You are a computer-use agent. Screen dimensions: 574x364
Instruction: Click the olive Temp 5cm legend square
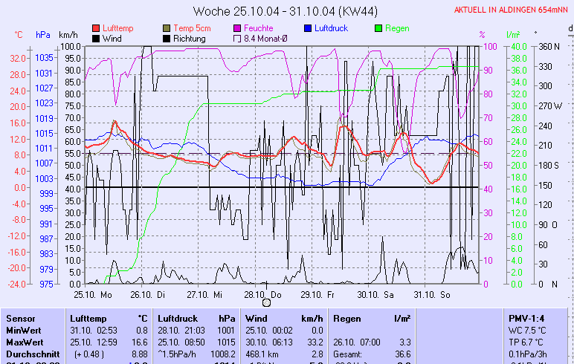pyautogui.click(x=167, y=28)
